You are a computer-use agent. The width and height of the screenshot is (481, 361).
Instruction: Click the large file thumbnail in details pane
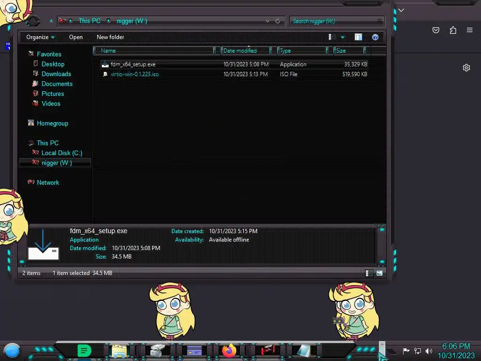43,244
